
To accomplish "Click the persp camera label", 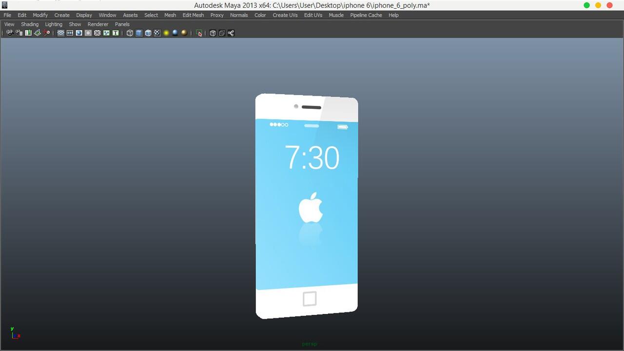I will point(310,344).
